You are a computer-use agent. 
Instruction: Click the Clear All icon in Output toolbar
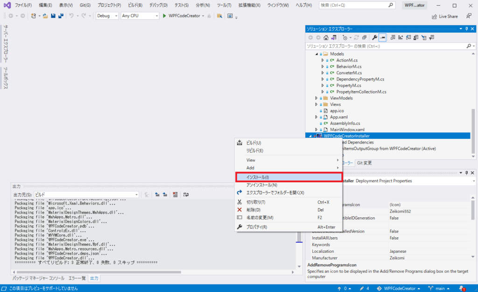[x=176, y=195]
